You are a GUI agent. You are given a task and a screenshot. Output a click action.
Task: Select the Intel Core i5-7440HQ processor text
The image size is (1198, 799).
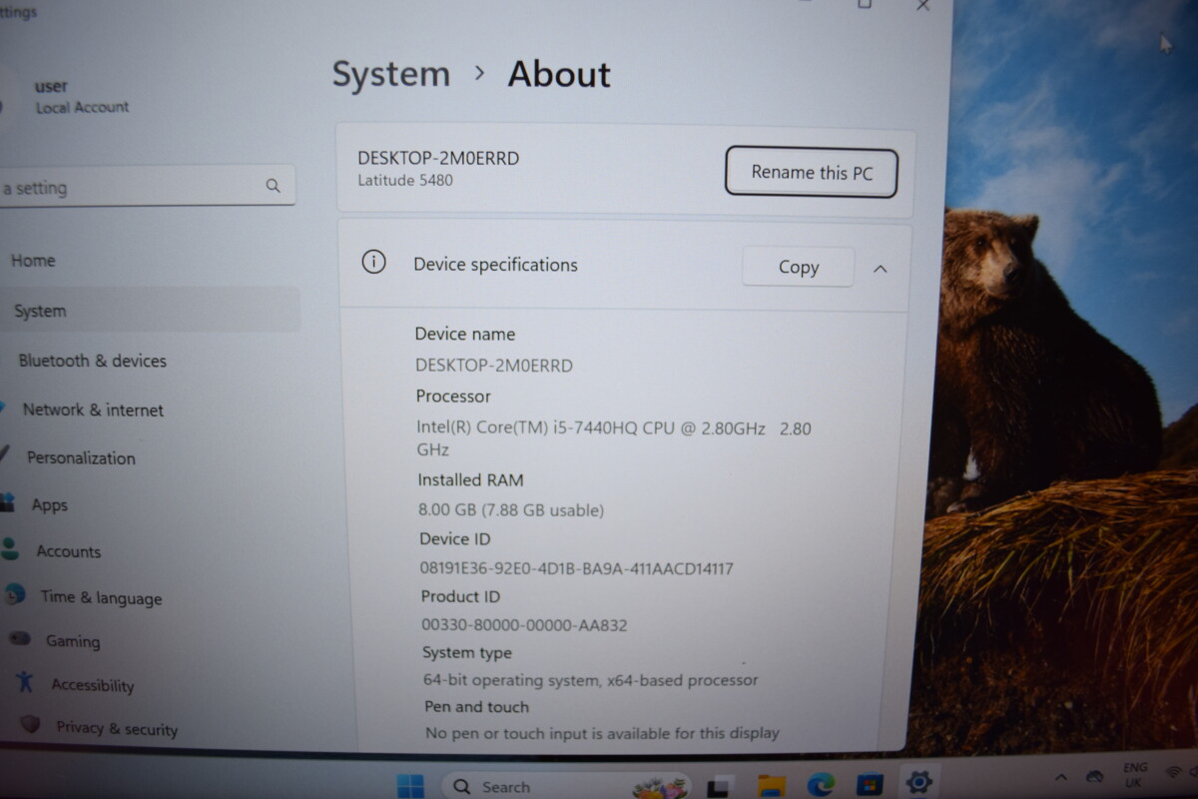pyautogui.click(x=614, y=438)
